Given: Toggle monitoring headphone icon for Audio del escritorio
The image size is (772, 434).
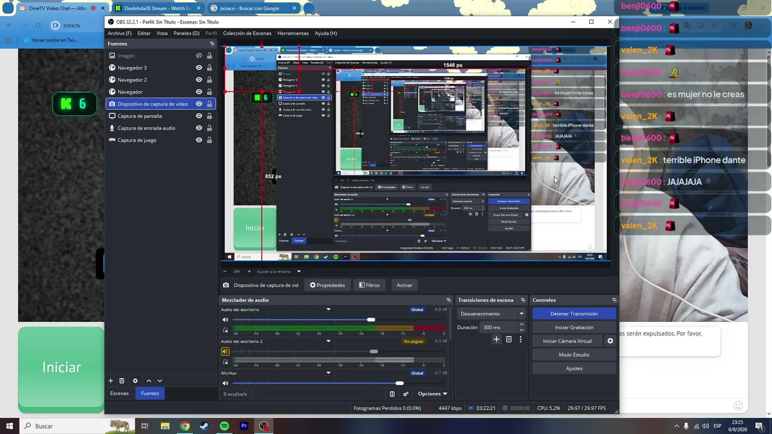Looking at the screenshot, I should (226, 330).
